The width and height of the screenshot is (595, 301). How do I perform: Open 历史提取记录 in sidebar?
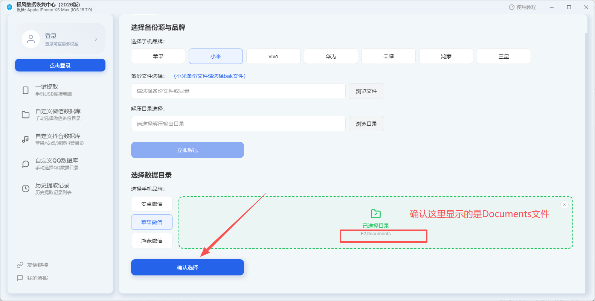(x=60, y=189)
